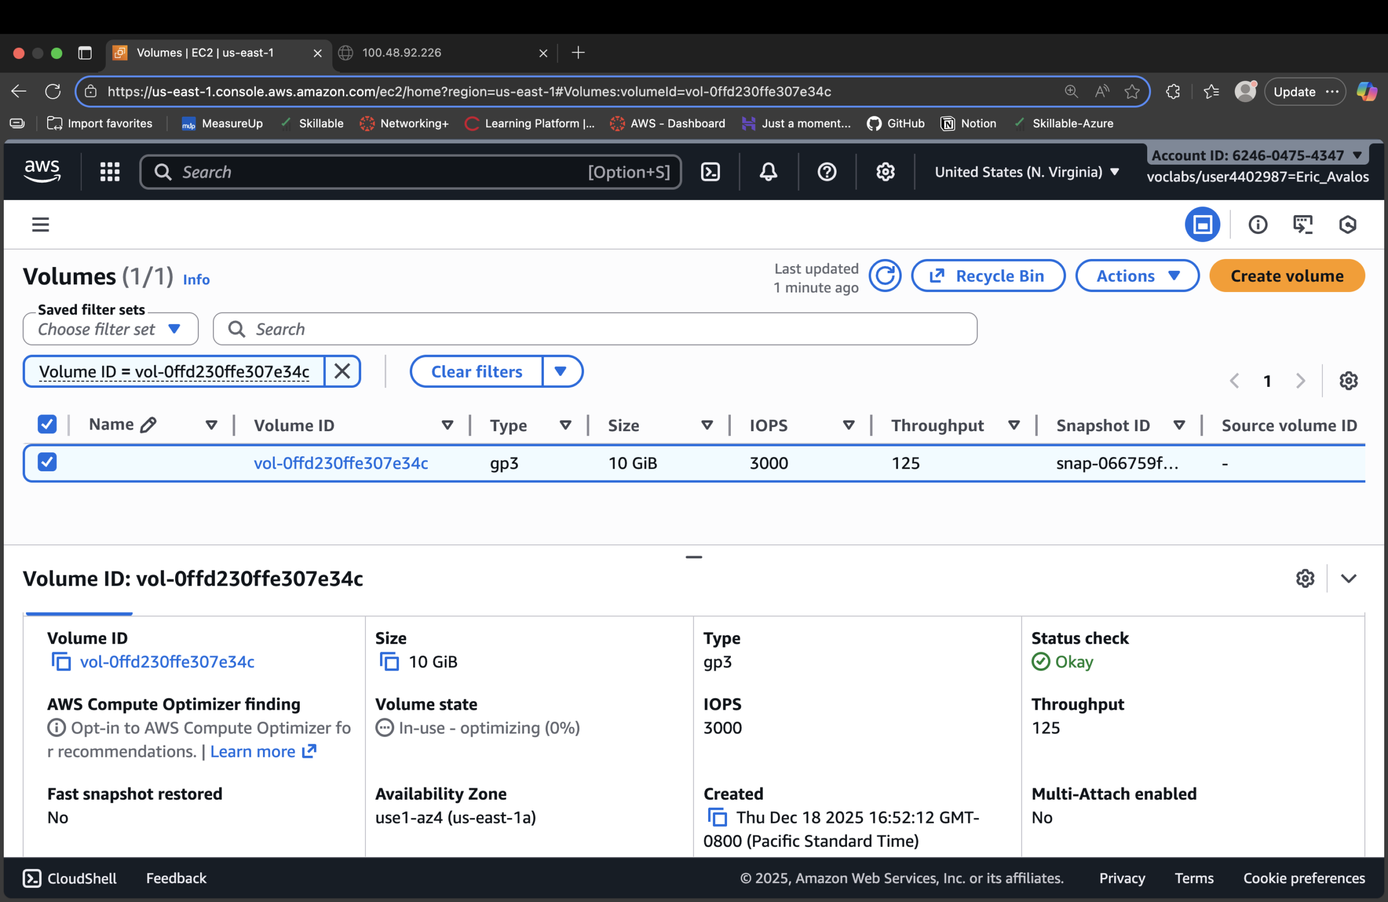Click page number 1 in pagination
The height and width of the screenshot is (902, 1388).
[x=1268, y=380]
